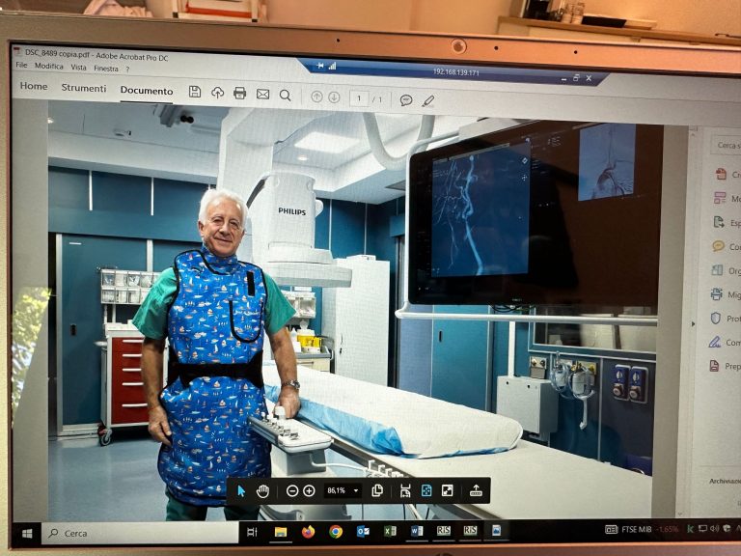The height and width of the screenshot is (556, 741).
Task: Go to the Home tab
Action: click(34, 86)
